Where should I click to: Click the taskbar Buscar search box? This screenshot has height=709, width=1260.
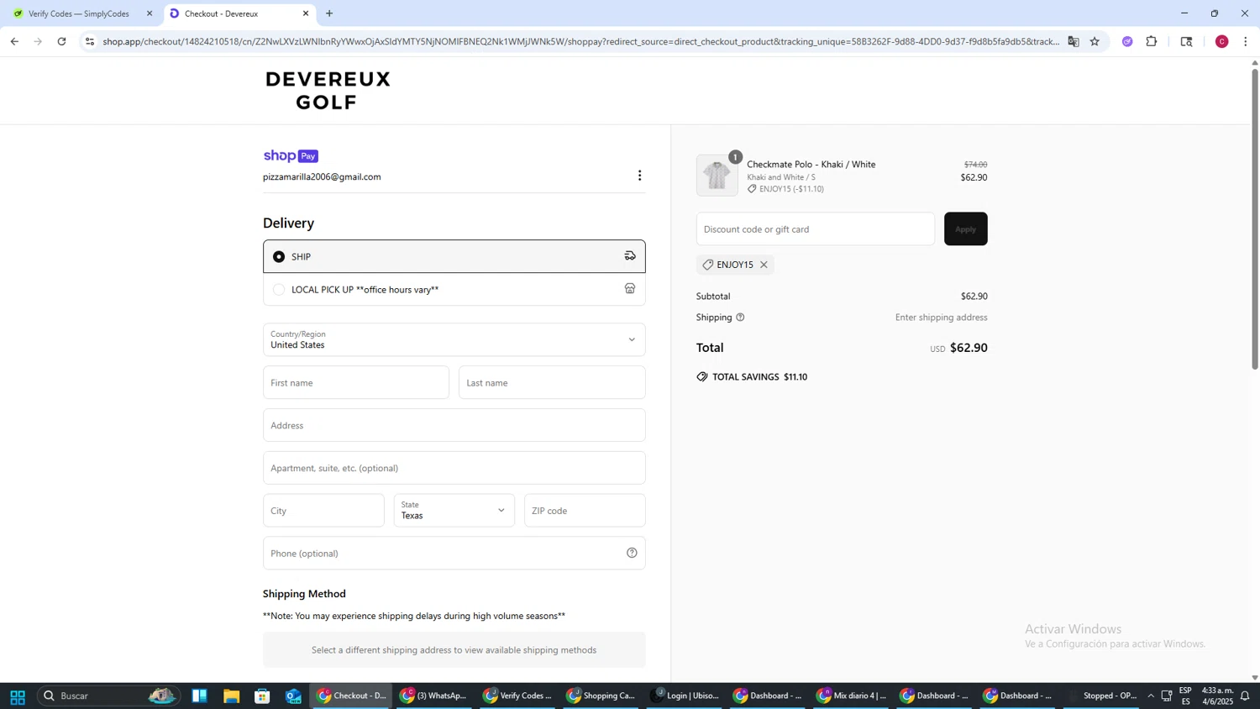coord(108,696)
